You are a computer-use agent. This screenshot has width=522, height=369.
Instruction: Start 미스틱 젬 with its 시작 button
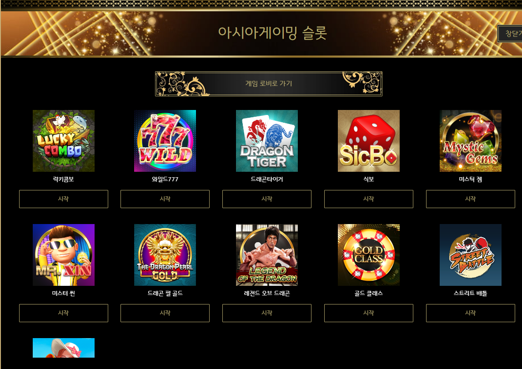(x=471, y=199)
